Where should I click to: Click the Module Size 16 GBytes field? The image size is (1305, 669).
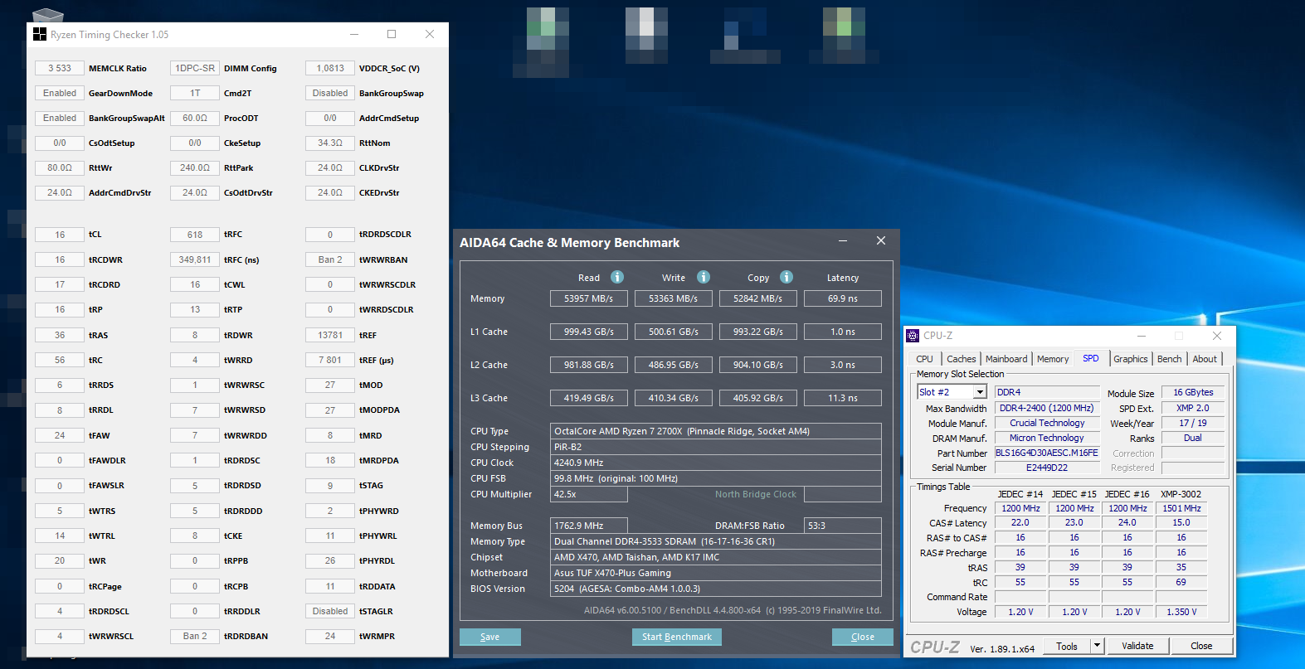pos(1193,392)
